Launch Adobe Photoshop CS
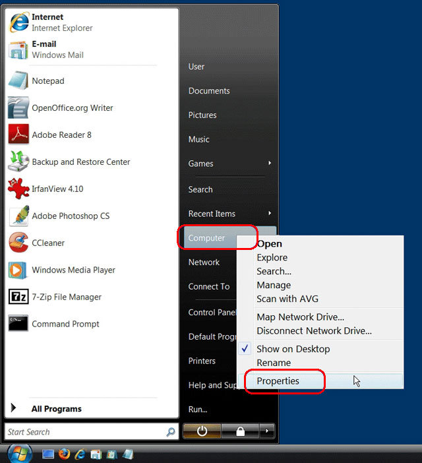The height and width of the screenshot is (463, 422). [71, 216]
